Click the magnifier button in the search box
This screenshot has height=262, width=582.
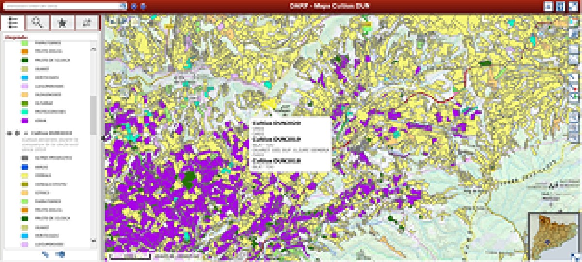pyautogui.click(x=123, y=7)
